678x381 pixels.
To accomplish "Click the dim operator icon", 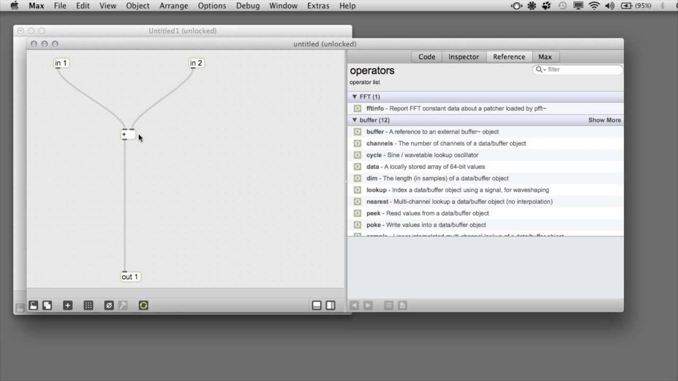I will point(358,178).
